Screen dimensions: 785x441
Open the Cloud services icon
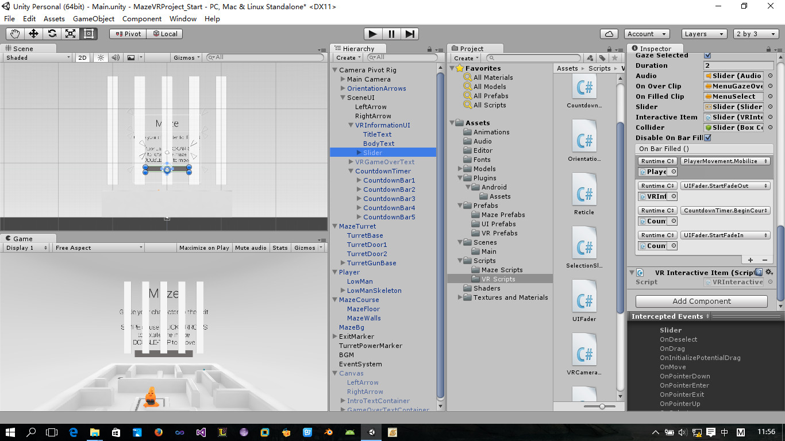pyautogui.click(x=609, y=34)
